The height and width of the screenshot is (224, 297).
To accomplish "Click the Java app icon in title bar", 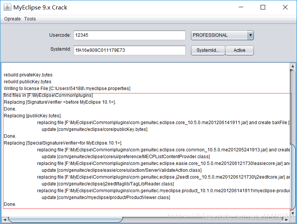I will point(8,7).
